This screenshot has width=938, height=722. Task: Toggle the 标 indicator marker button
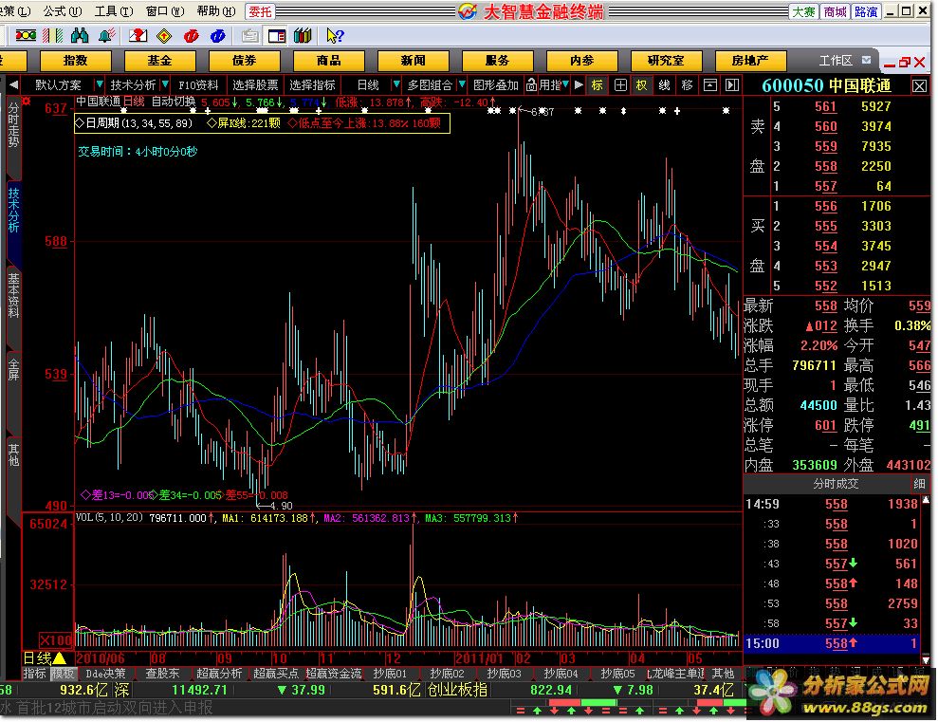pyautogui.click(x=597, y=85)
